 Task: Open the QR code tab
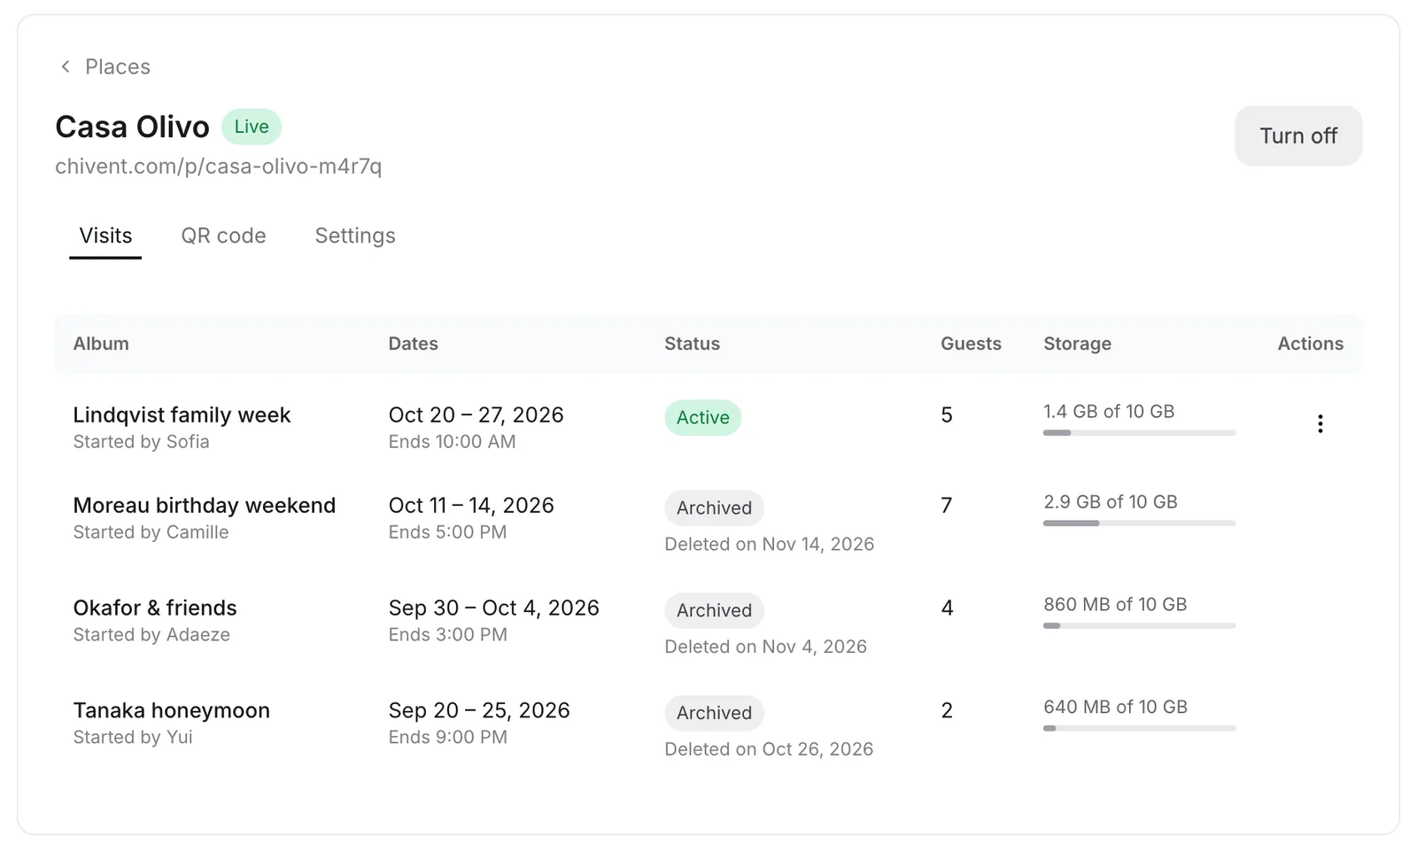click(x=223, y=236)
